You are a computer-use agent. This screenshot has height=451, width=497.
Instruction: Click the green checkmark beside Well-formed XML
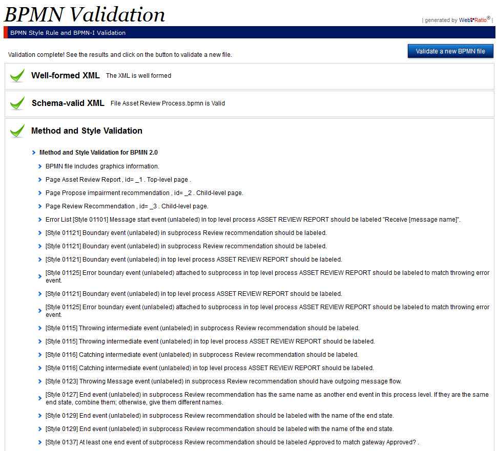pyautogui.click(x=17, y=76)
